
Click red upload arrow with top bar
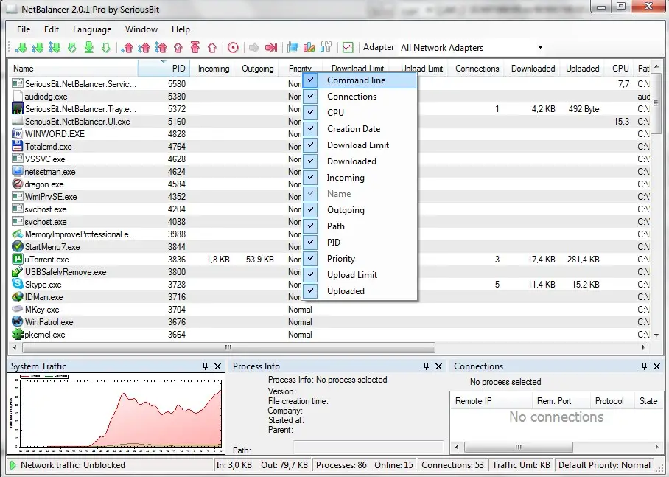[195, 47]
